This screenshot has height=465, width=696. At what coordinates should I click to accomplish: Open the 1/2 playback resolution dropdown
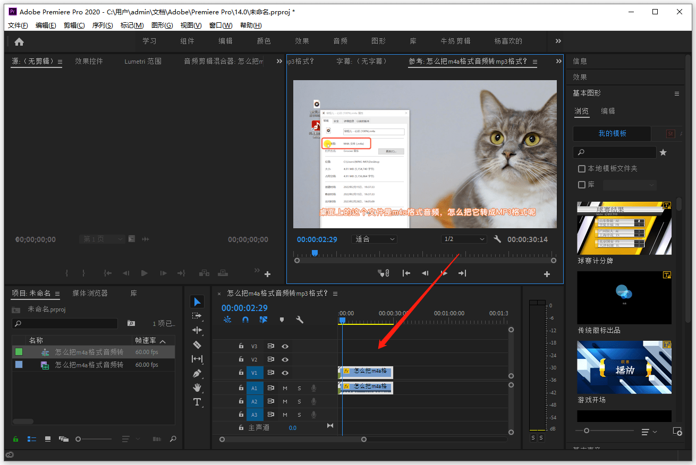coord(464,239)
